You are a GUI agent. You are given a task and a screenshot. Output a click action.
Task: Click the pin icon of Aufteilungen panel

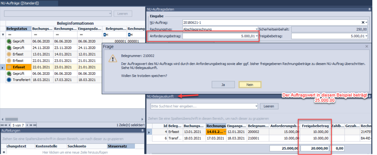point(142,131)
